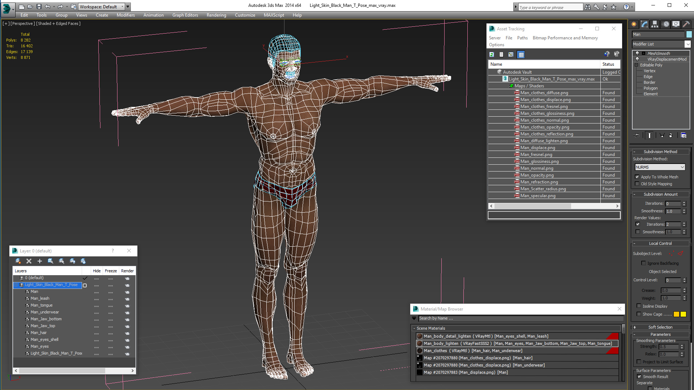
Task: Click Remove Modifier trash icon under stack
Action: coord(671,135)
